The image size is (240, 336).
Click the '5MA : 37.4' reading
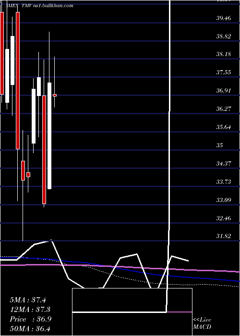(28, 300)
